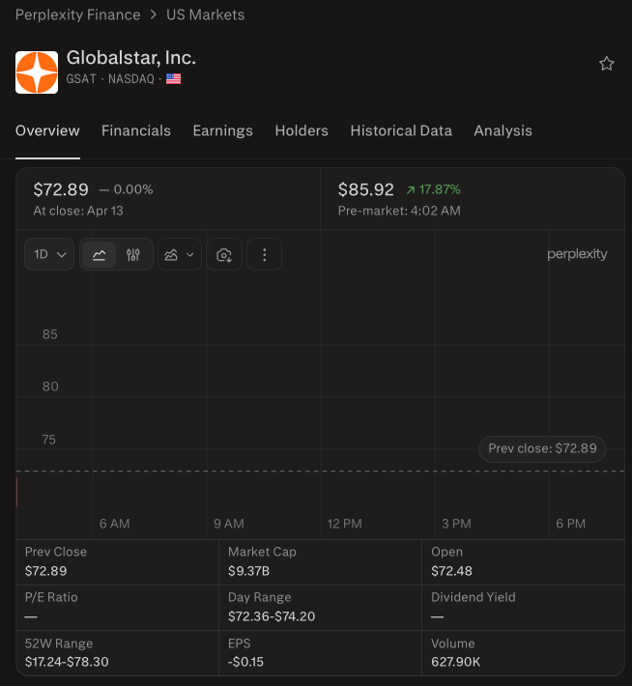Click the 12 PM time axis label
This screenshot has width=632, height=686.
coord(344,524)
